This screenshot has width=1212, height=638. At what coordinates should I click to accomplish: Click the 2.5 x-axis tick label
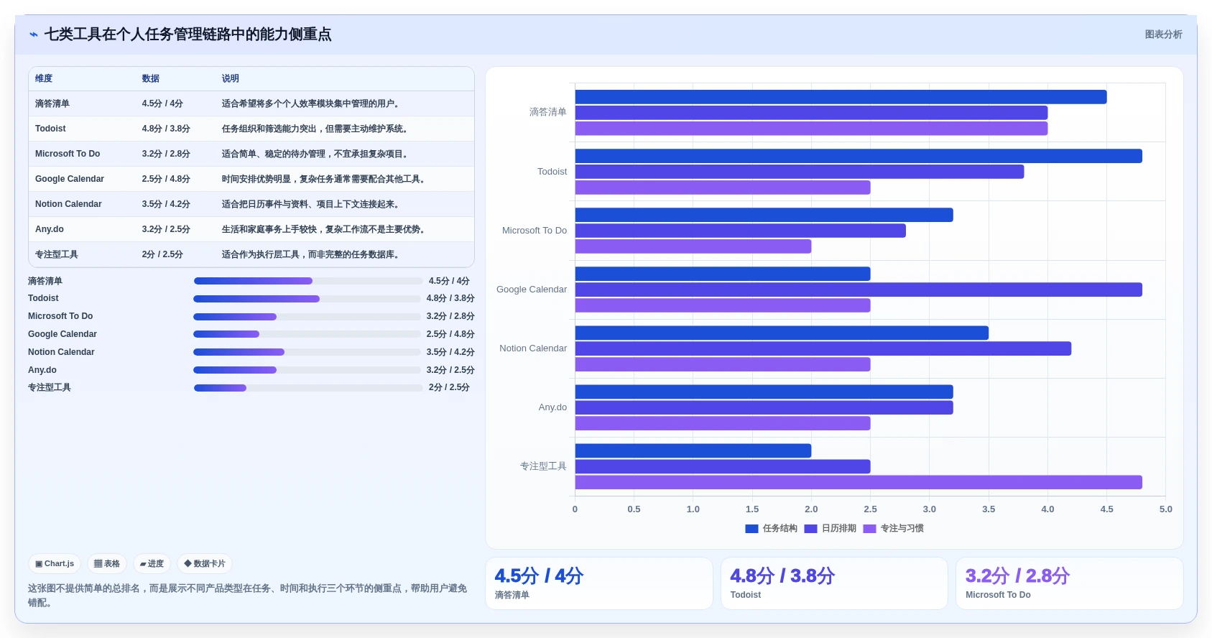tap(870, 509)
